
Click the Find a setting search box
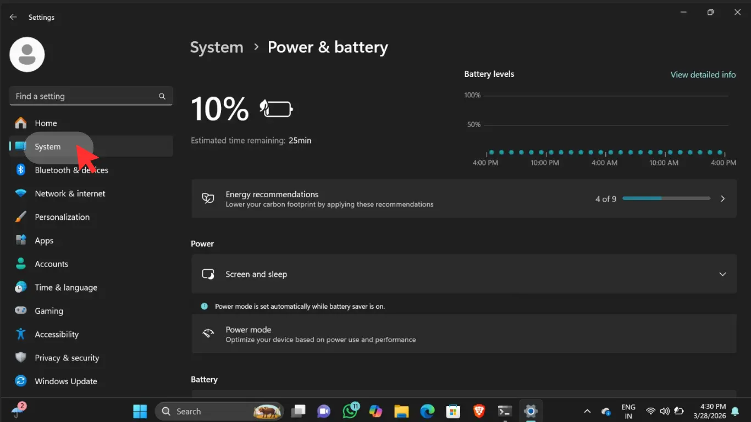[85, 96]
